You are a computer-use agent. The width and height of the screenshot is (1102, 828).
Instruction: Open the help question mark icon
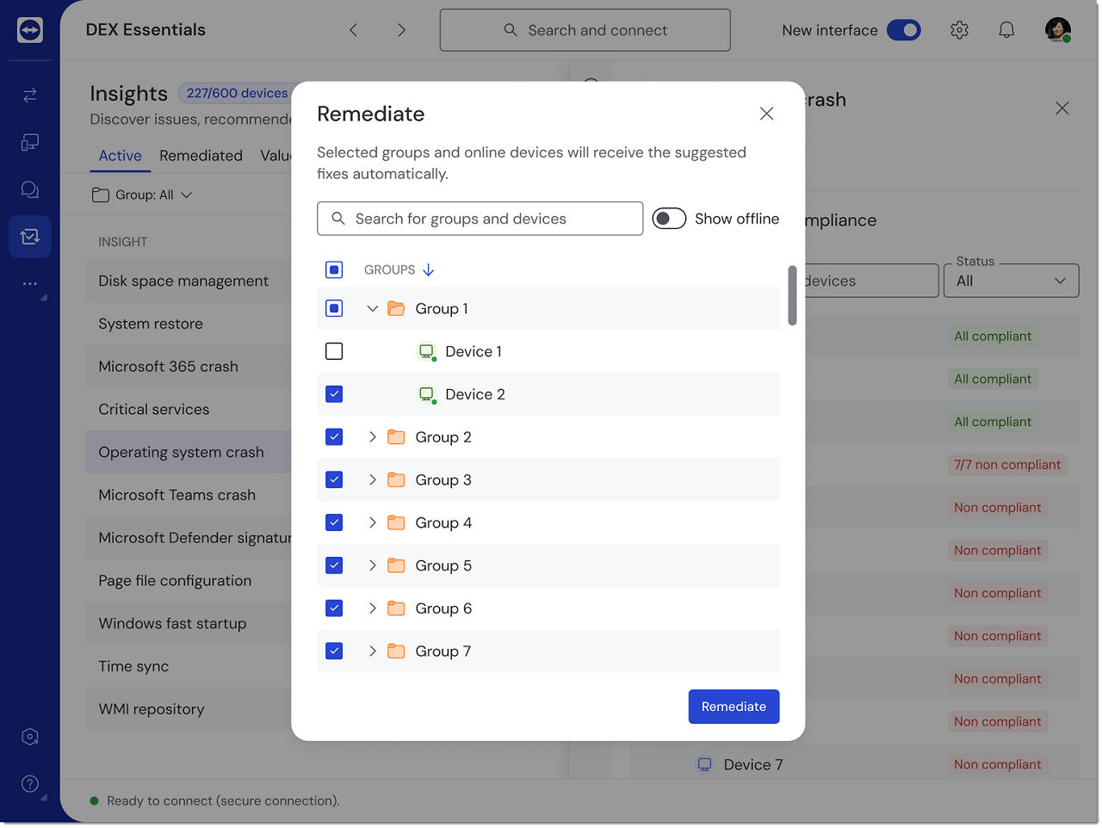pyautogui.click(x=30, y=784)
